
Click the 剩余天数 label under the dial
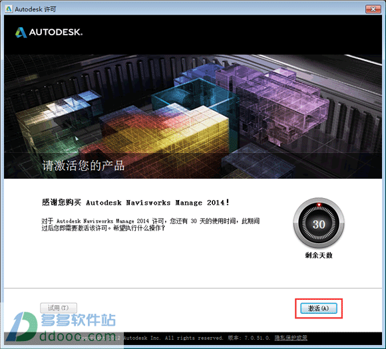coord(319,255)
